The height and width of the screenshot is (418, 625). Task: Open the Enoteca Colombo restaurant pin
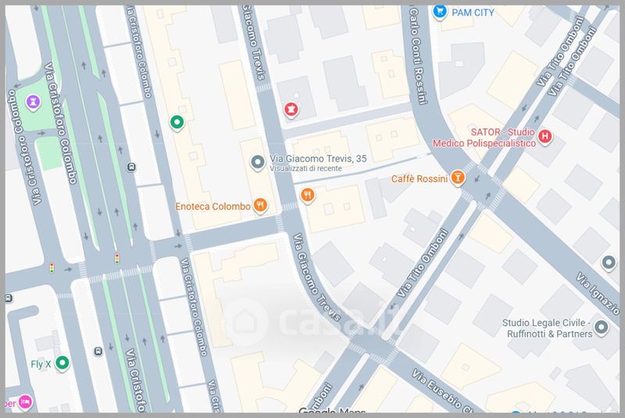tap(260, 205)
